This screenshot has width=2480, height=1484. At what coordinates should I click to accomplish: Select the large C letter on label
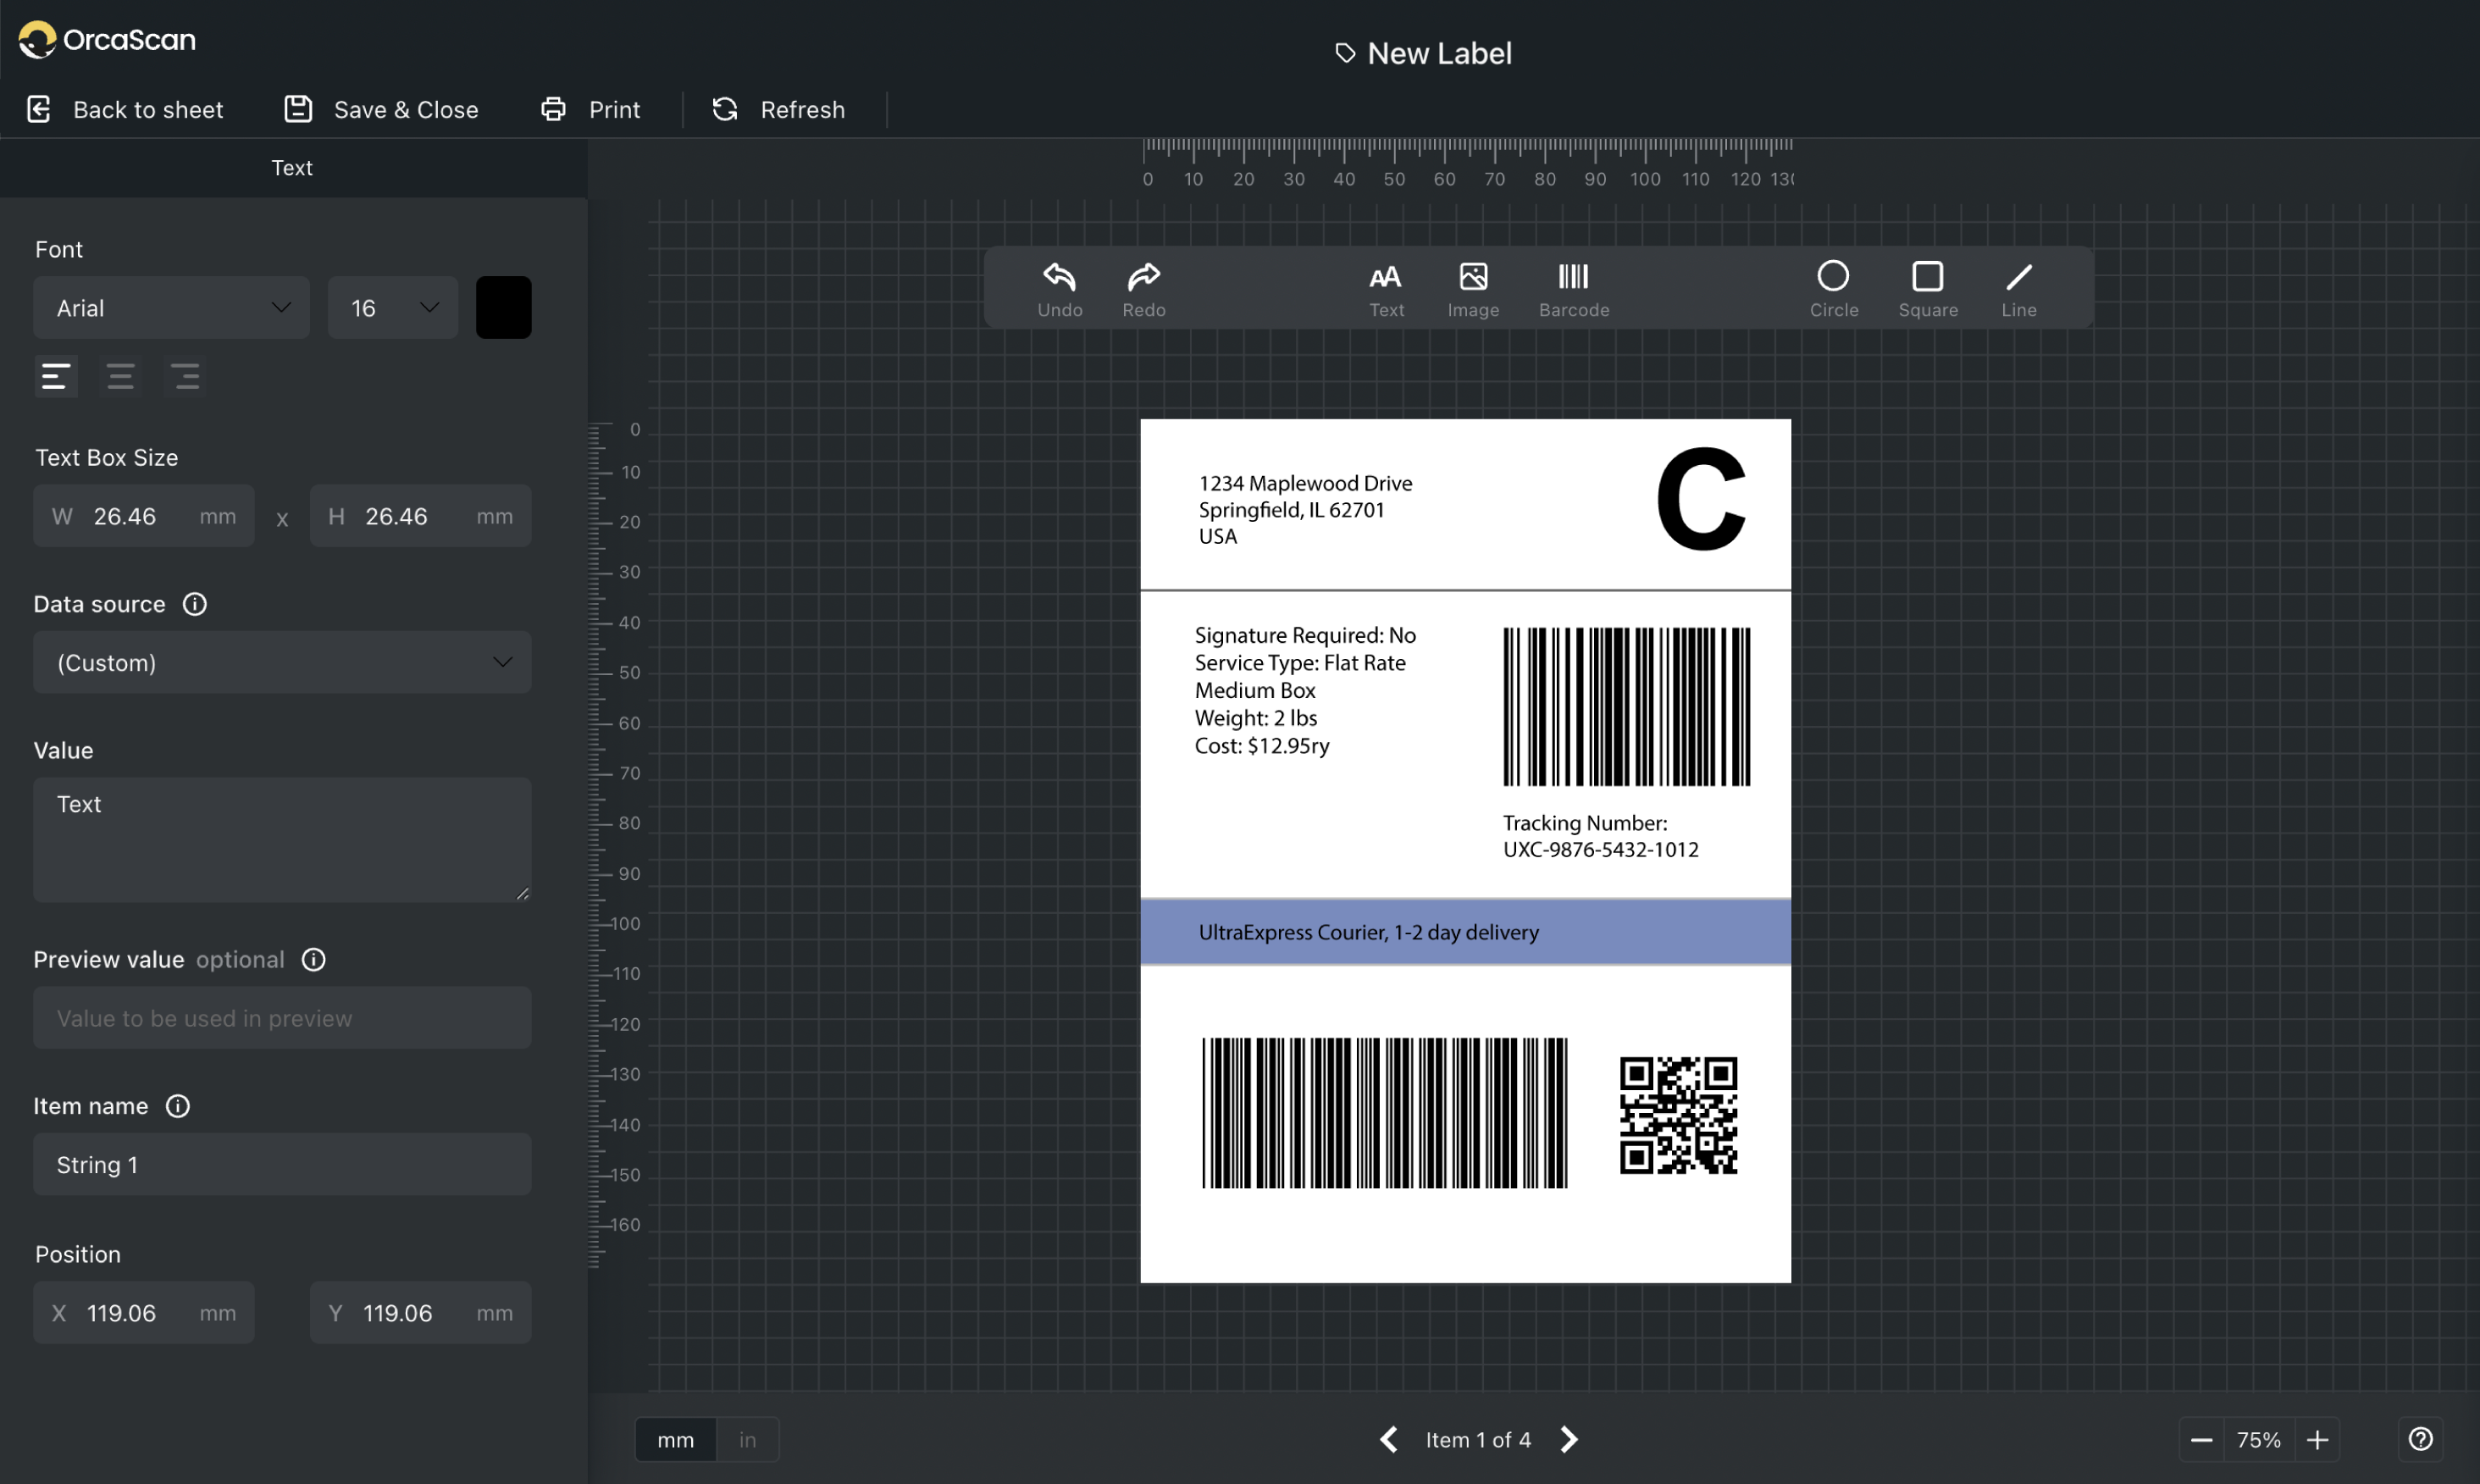(x=1700, y=498)
